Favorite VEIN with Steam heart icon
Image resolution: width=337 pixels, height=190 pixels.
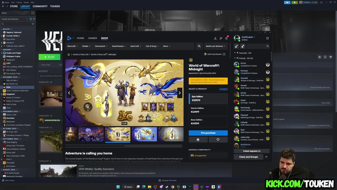tap(331, 57)
